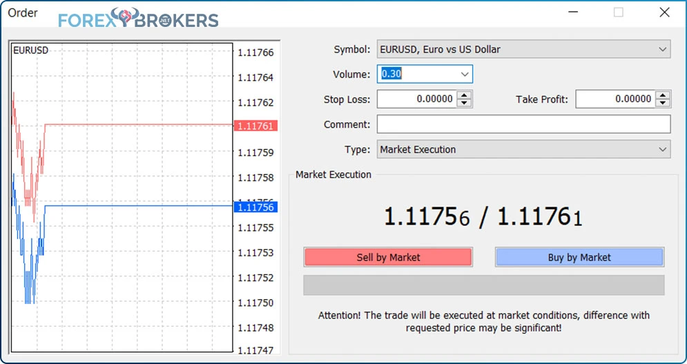Click the Take Profit value field
The image size is (687, 364).
pyautogui.click(x=615, y=99)
